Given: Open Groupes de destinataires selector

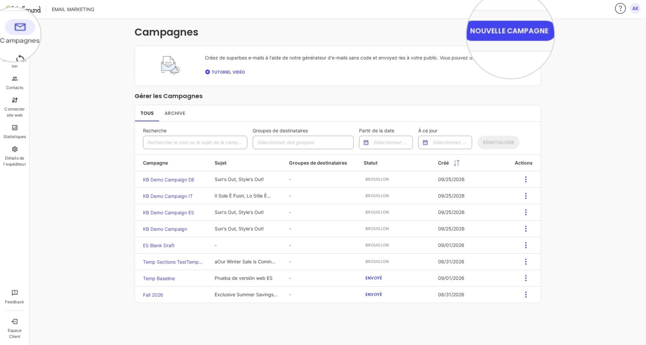Looking at the screenshot, I should pos(303,142).
